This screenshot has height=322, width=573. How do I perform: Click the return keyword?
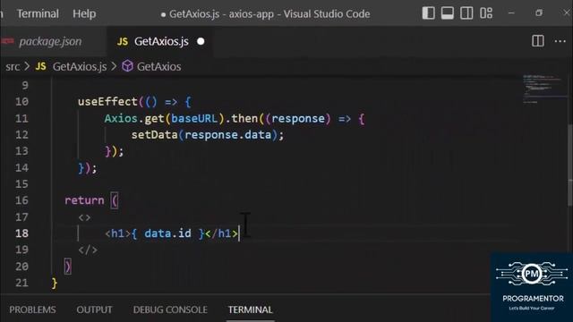[x=84, y=200]
